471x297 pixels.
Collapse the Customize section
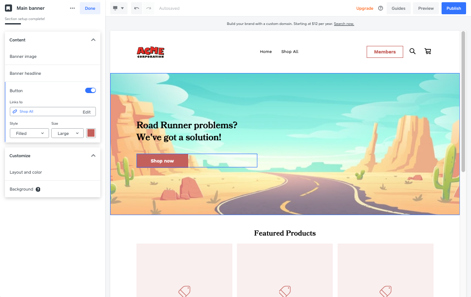93,156
